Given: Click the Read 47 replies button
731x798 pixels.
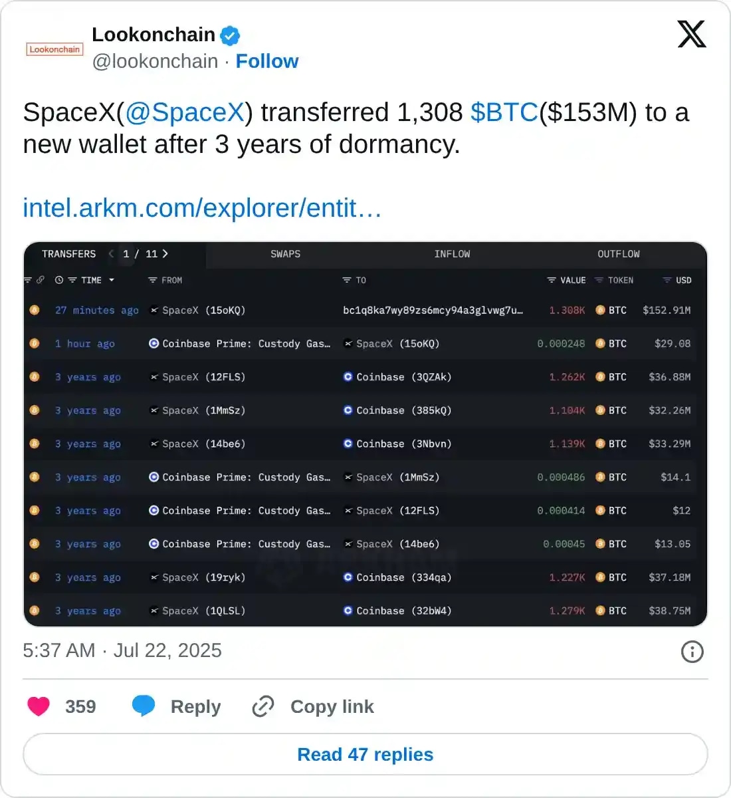Looking at the screenshot, I should (365, 754).
